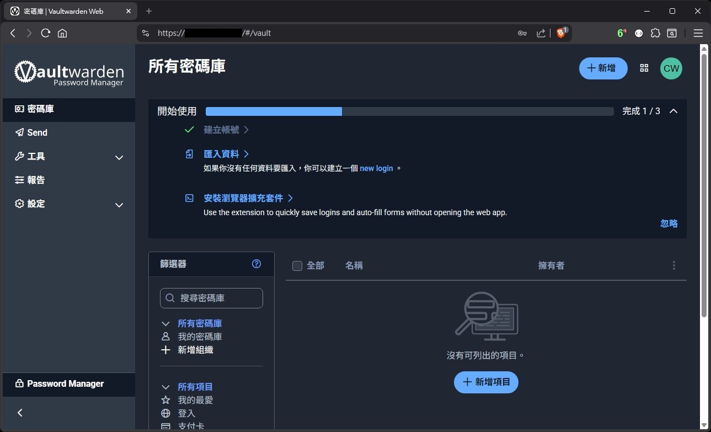Select Password Manager product switcher entry
The image size is (711, 432).
pyautogui.click(x=69, y=384)
